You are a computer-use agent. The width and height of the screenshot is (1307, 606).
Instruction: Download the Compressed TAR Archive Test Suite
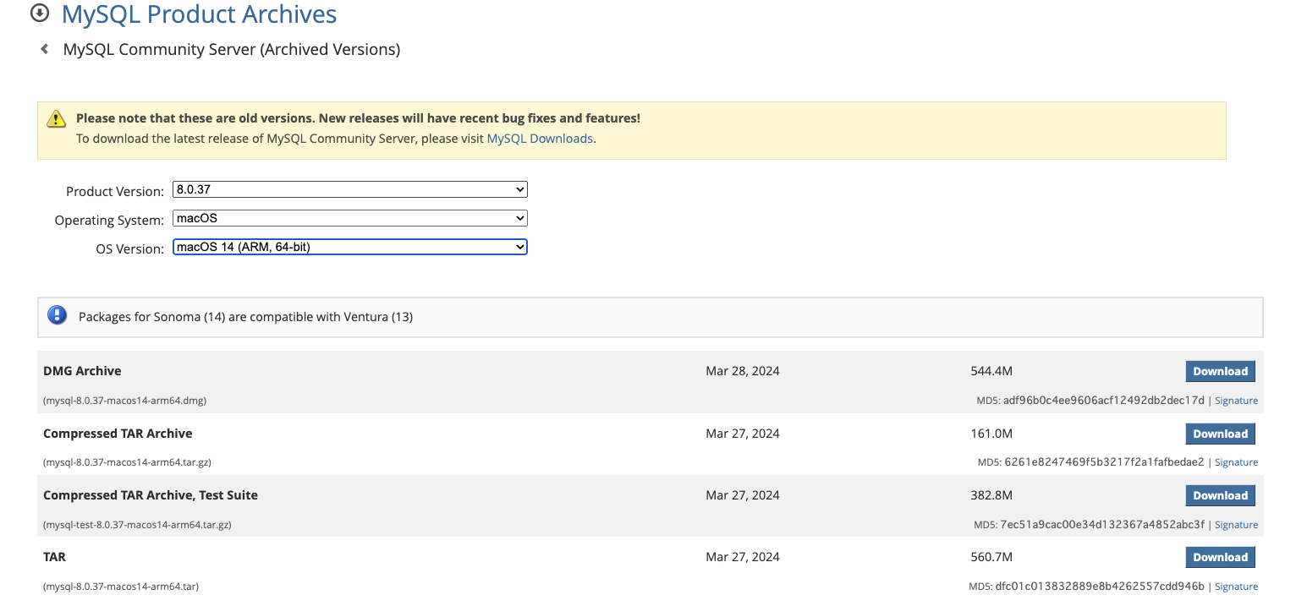pos(1220,495)
